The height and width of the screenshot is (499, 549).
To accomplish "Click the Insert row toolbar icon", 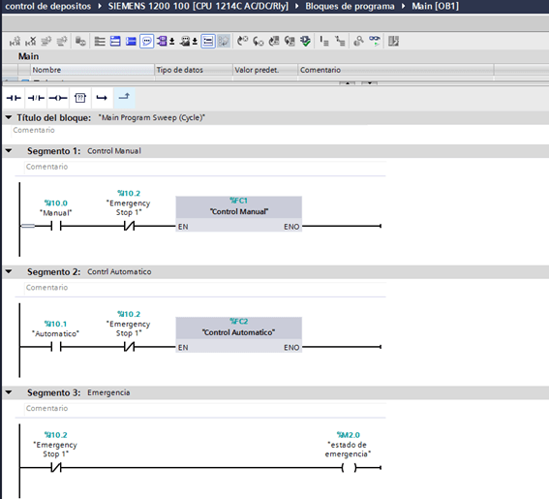I will [46, 42].
